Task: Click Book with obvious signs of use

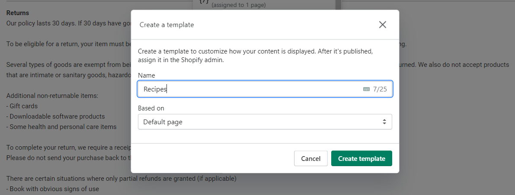Action: click(x=52, y=189)
